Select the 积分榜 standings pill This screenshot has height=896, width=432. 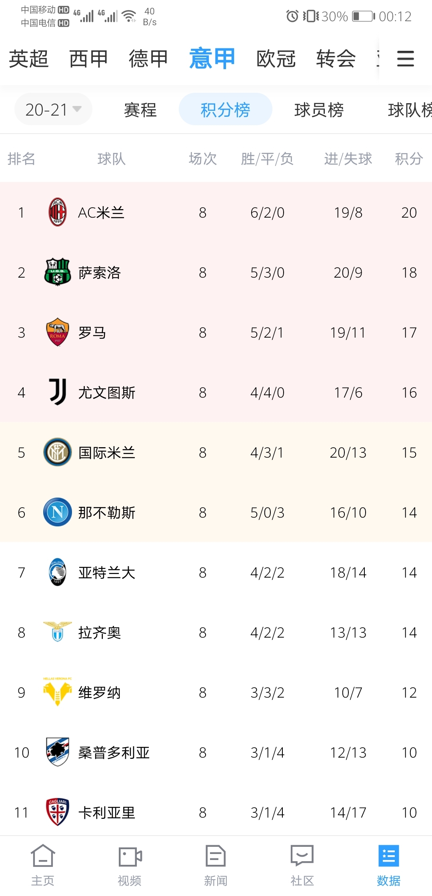pos(226,109)
